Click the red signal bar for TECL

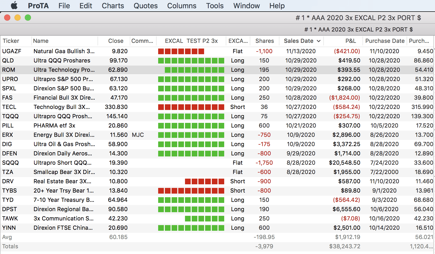(191, 107)
